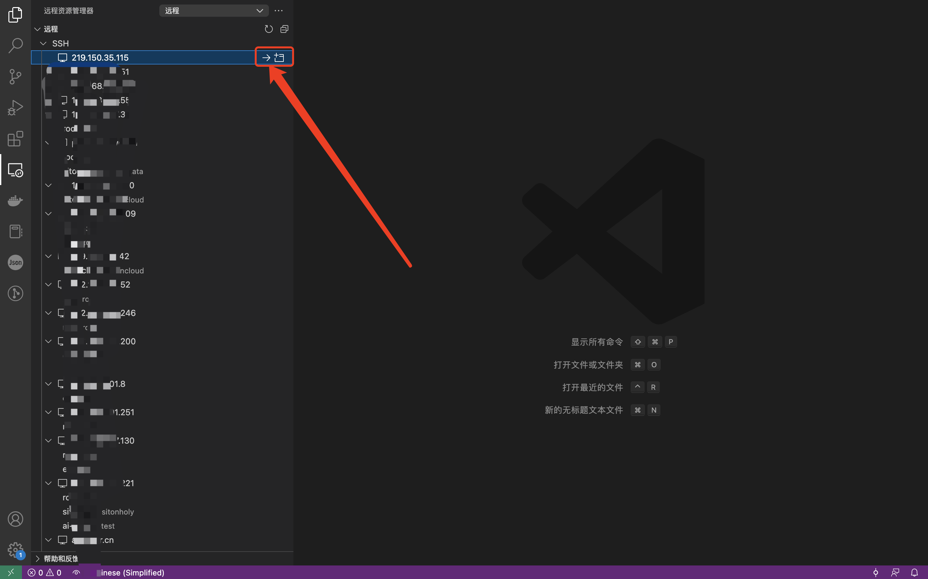This screenshot has height=579, width=928.
Task: Open the Docker view icon
Action: (15, 200)
